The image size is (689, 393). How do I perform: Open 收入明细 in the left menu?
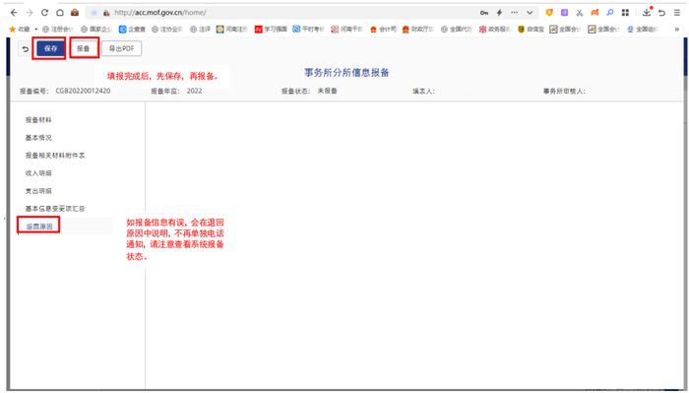tap(38, 173)
